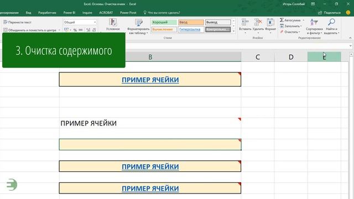Apply the Вычисление cell style

tap(164, 29)
